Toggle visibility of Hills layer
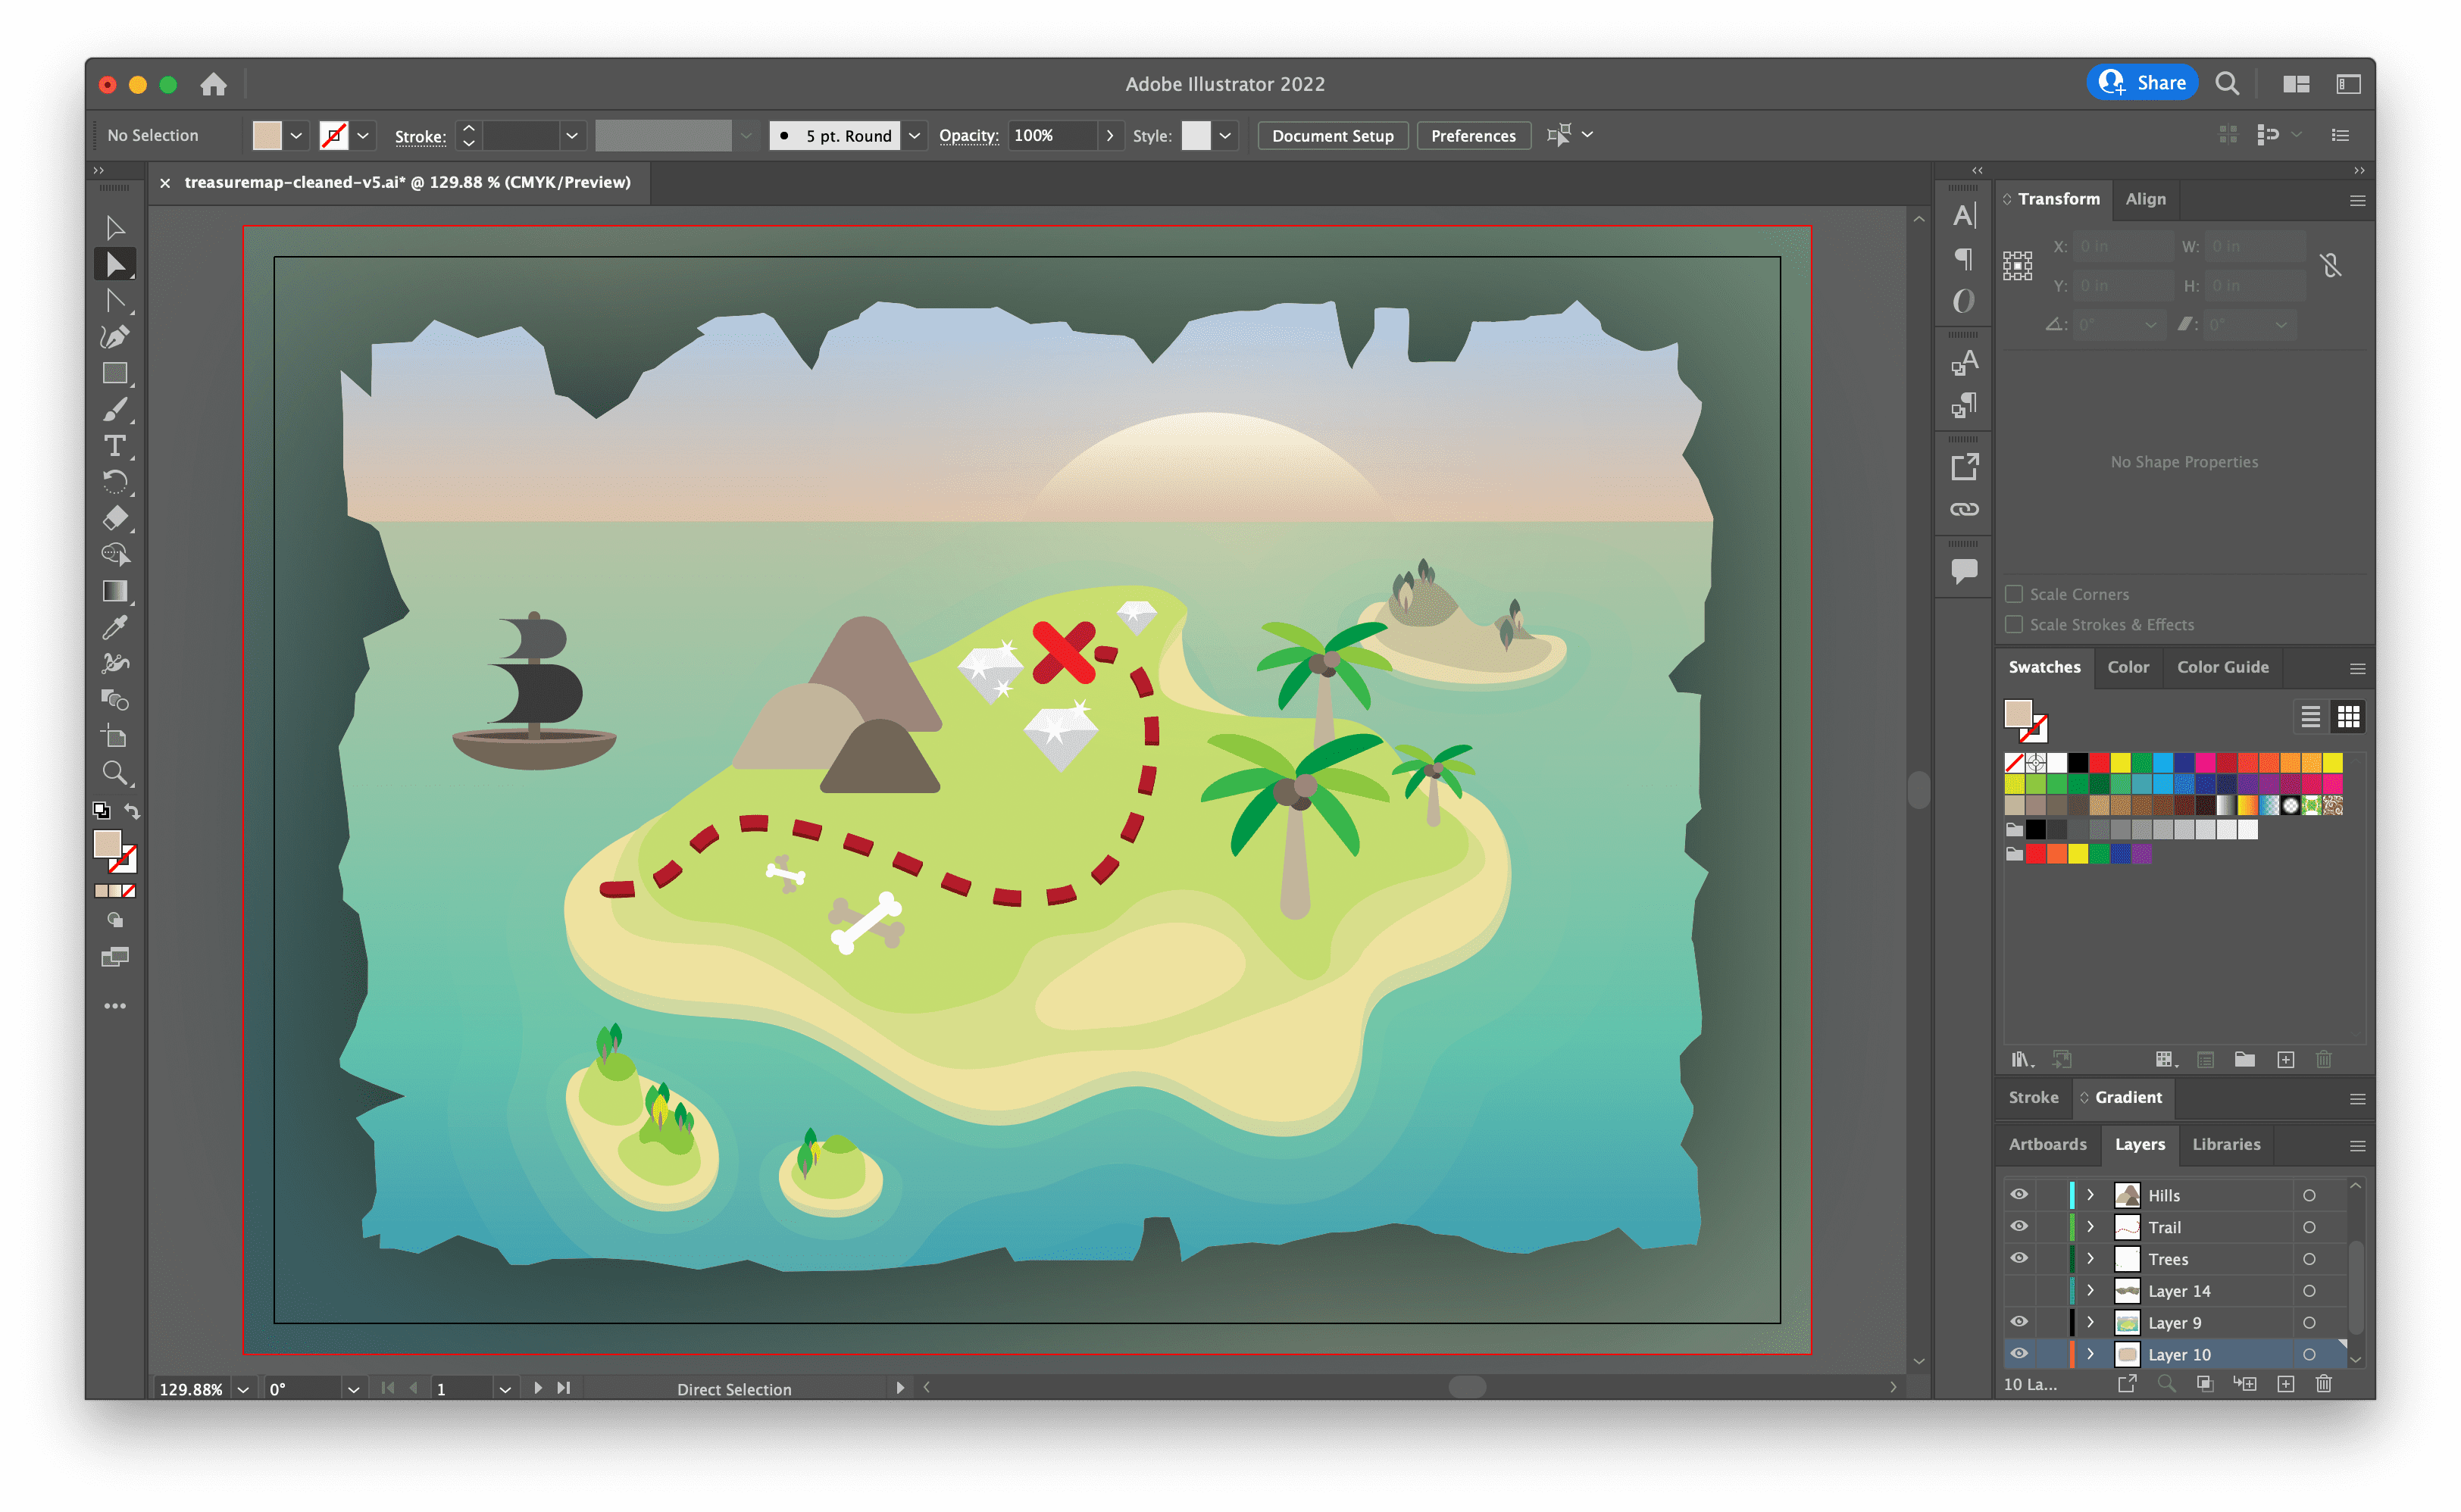Image resolution: width=2461 pixels, height=1512 pixels. (2018, 1194)
